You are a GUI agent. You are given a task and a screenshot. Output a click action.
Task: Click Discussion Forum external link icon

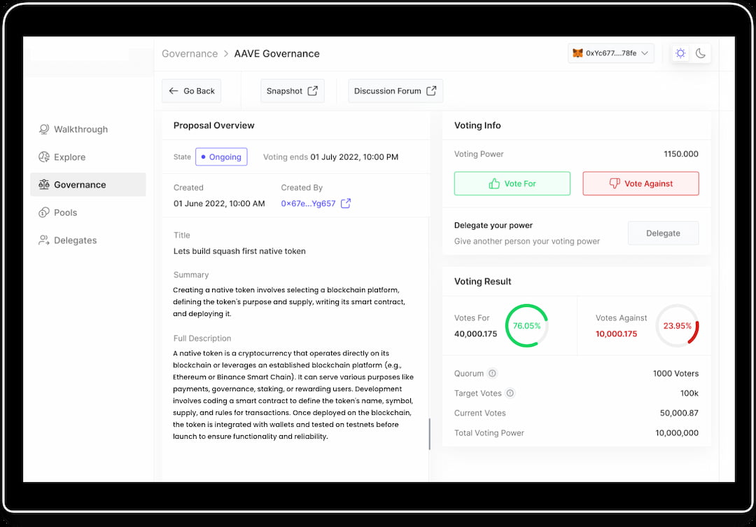pyautogui.click(x=431, y=90)
